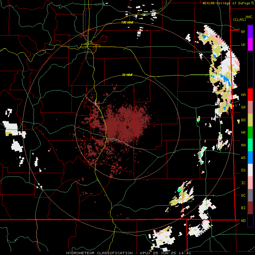Image resolution: width=255 pixels, height=255 pixels.
Task: Click the black radar site center dot
Action: [128, 127]
